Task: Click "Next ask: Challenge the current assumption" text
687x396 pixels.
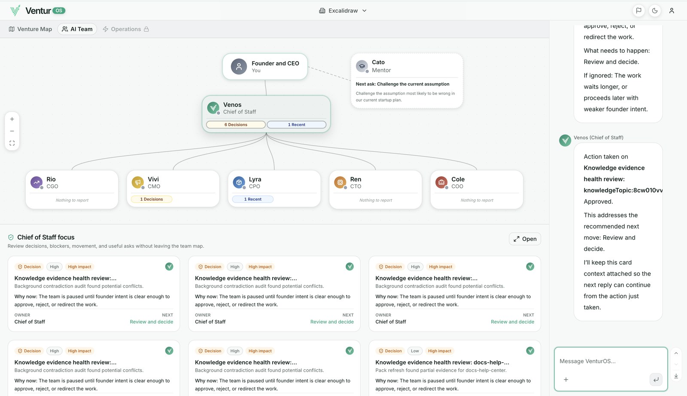Action: point(403,84)
